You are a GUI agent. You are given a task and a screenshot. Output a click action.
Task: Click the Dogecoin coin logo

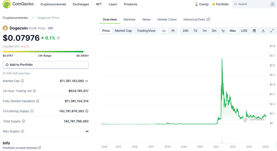tap(5, 28)
